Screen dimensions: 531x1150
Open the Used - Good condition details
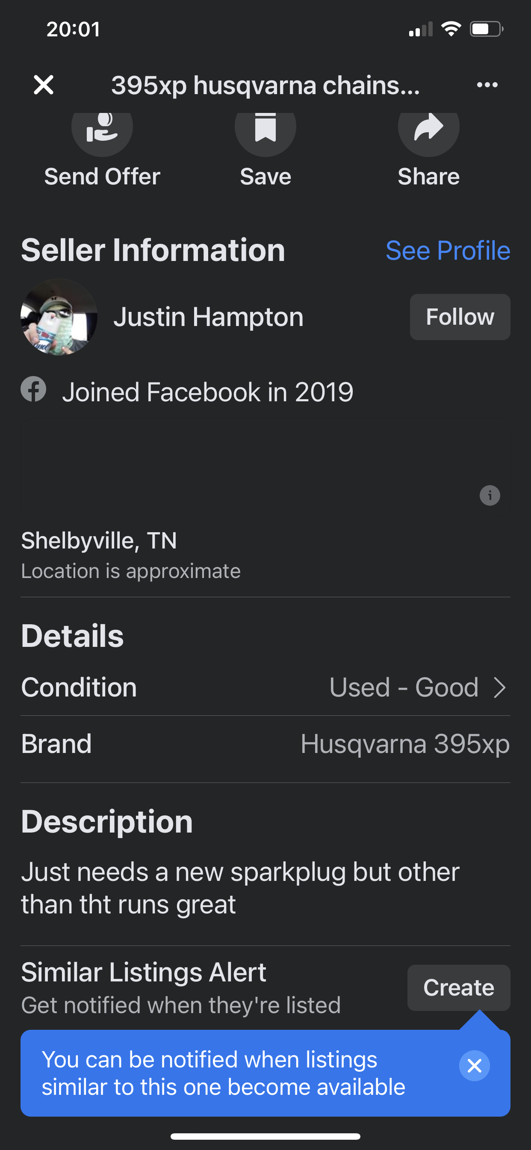(x=404, y=687)
